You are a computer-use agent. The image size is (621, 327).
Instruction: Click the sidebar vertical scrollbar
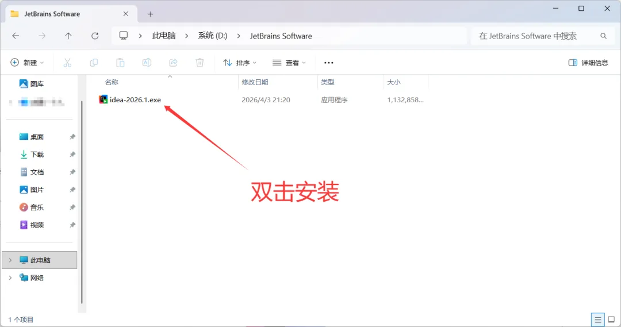click(x=82, y=202)
